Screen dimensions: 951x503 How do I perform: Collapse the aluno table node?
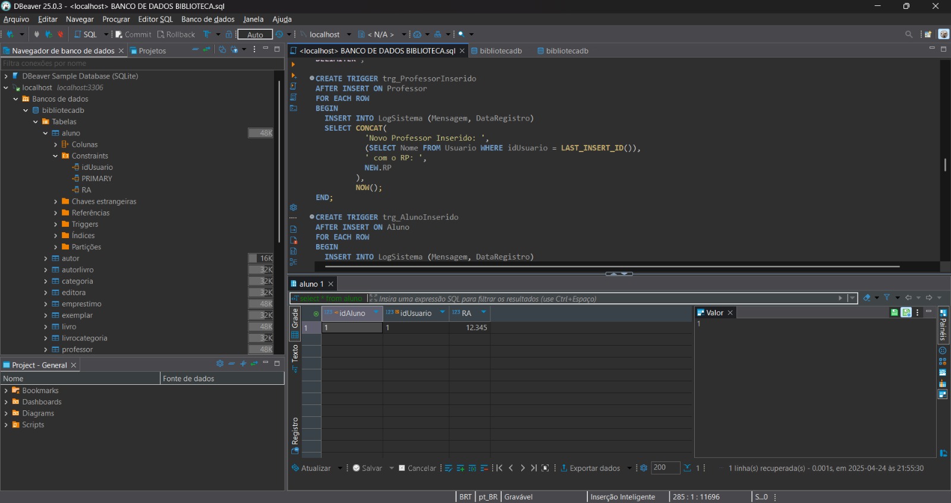click(45, 133)
